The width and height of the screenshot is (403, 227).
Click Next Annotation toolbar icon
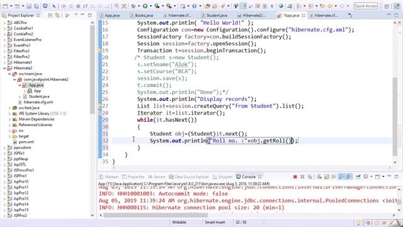click(x=298, y=6)
